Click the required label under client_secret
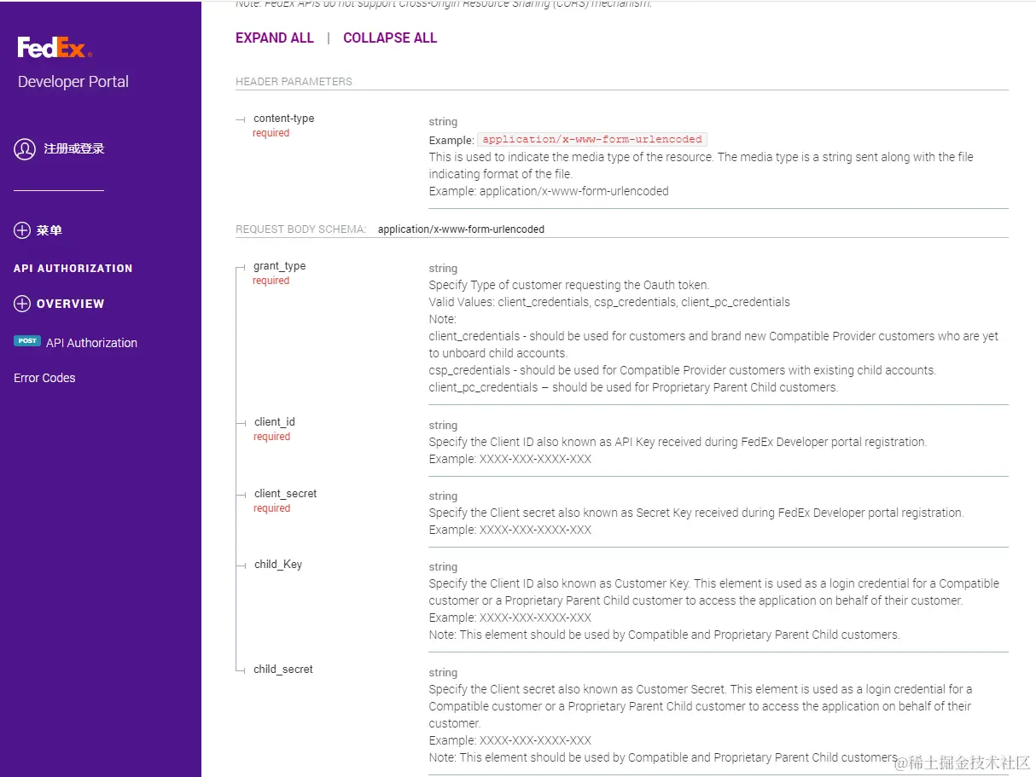This screenshot has width=1036, height=777. coord(272,508)
